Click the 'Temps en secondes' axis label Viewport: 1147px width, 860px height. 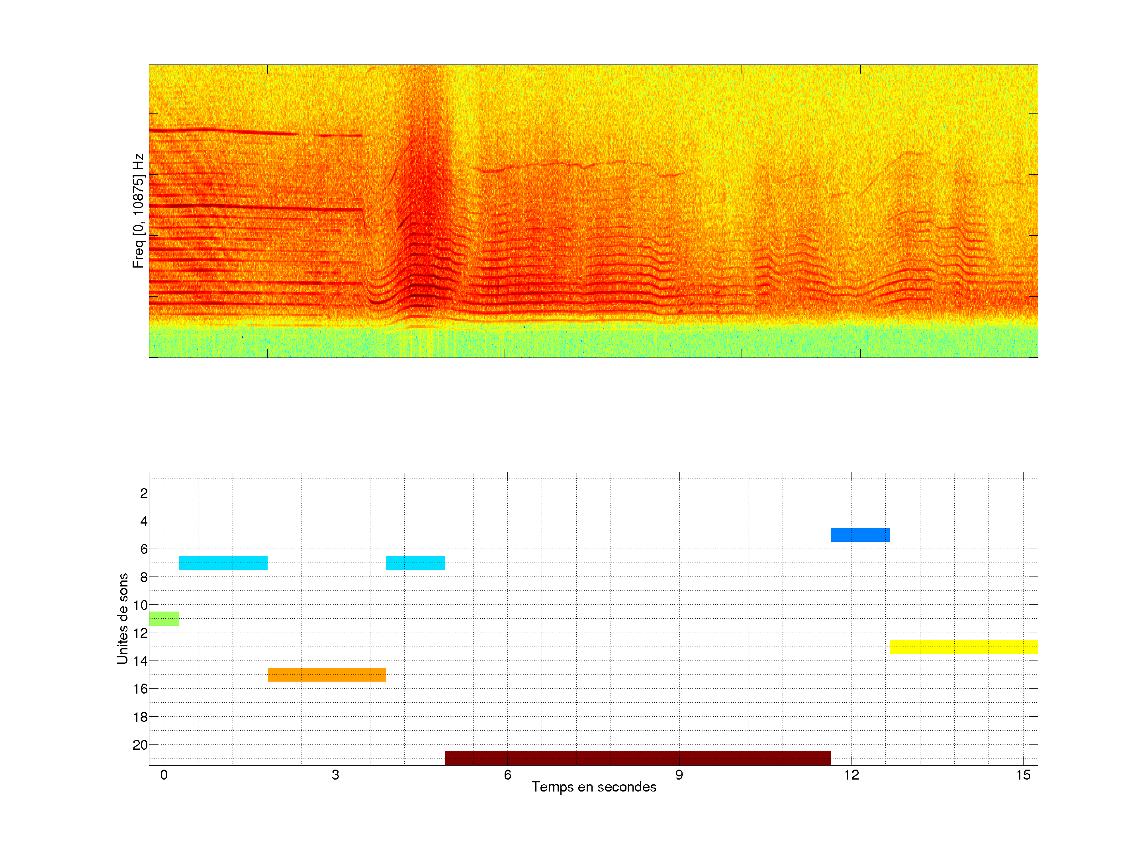coord(594,787)
